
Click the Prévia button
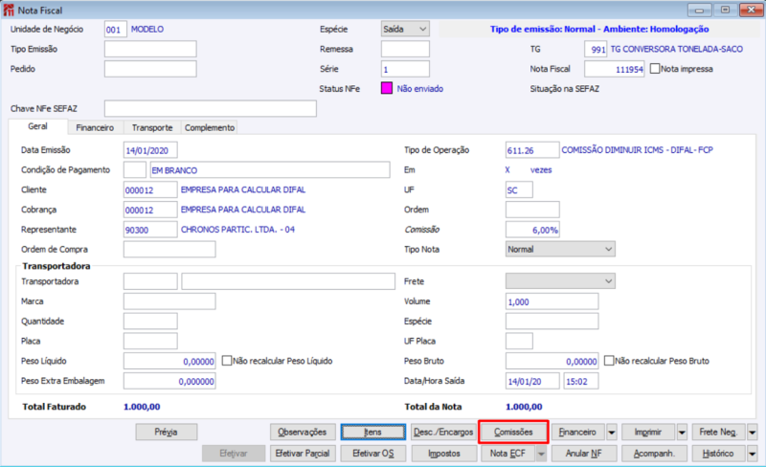point(166,433)
